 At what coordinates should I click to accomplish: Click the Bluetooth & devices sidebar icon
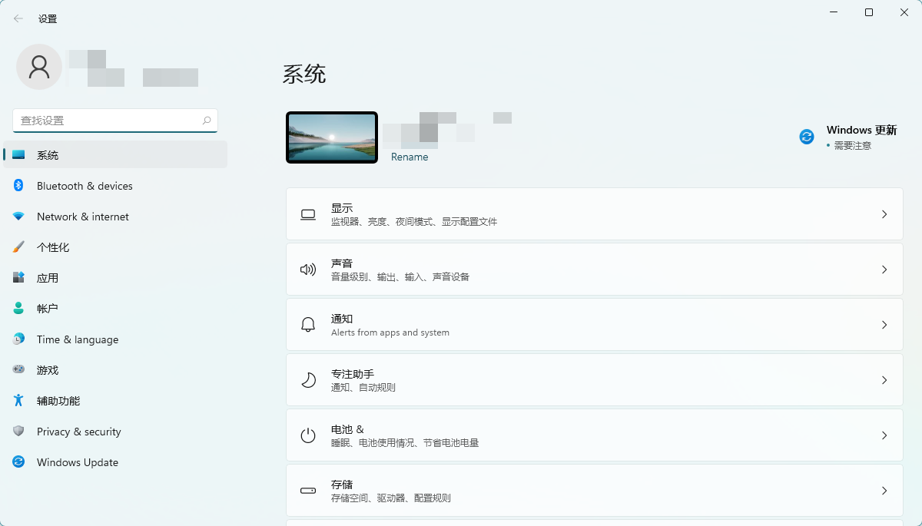tap(18, 186)
